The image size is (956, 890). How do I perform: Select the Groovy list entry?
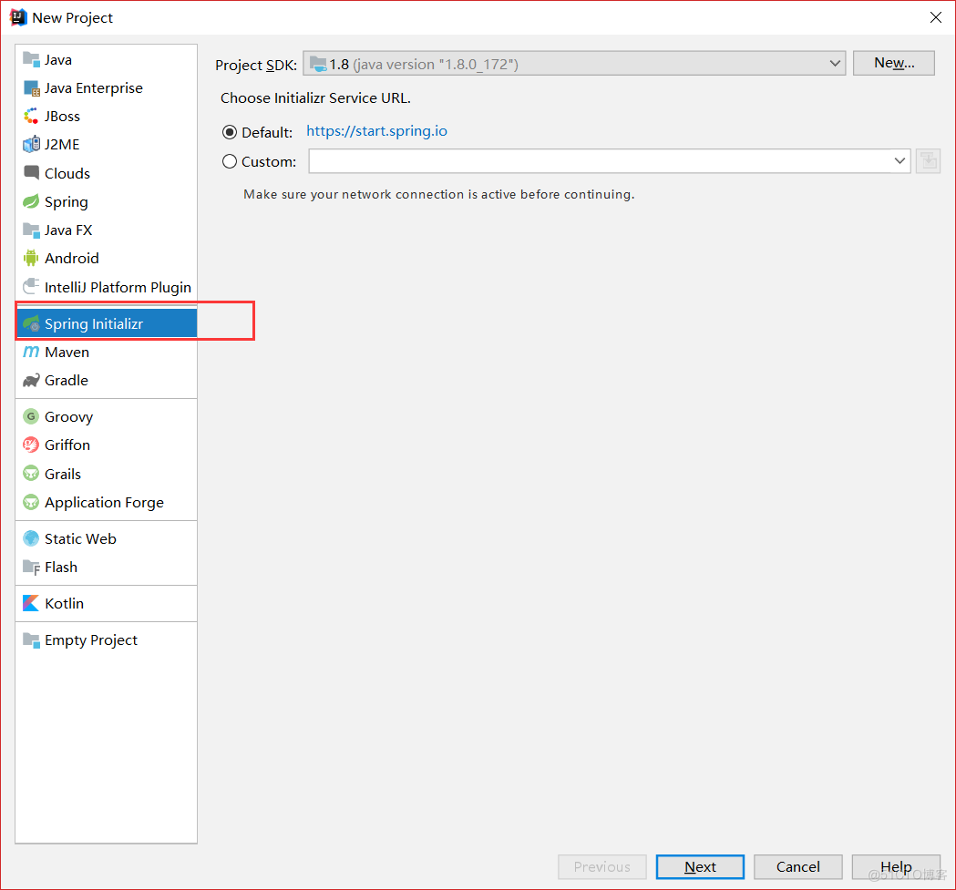pos(106,417)
